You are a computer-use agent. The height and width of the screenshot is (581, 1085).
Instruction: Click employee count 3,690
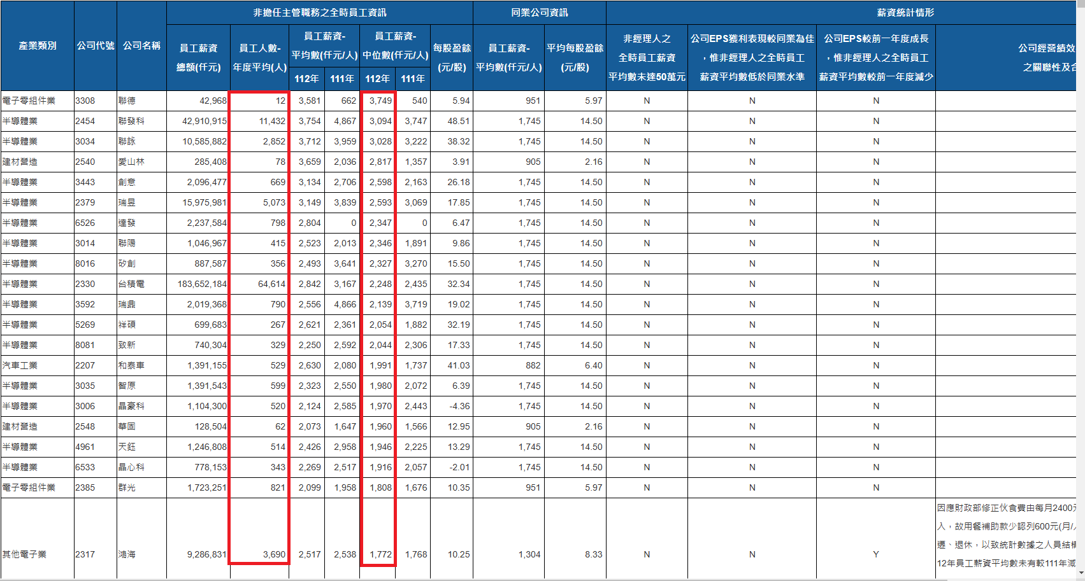275,554
